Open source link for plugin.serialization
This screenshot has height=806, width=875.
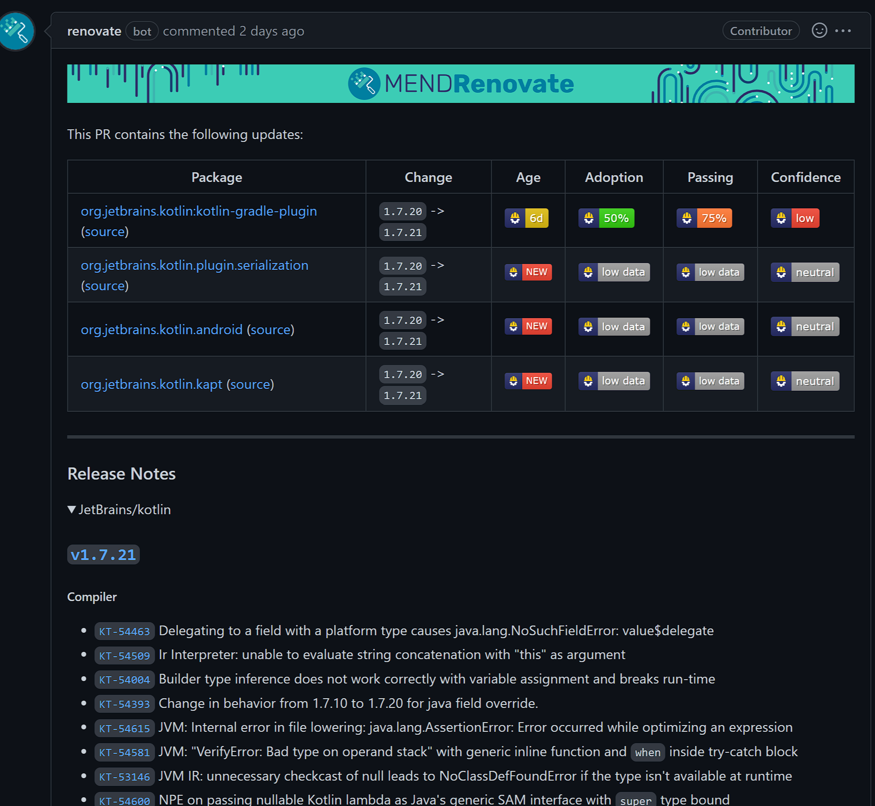(105, 285)
